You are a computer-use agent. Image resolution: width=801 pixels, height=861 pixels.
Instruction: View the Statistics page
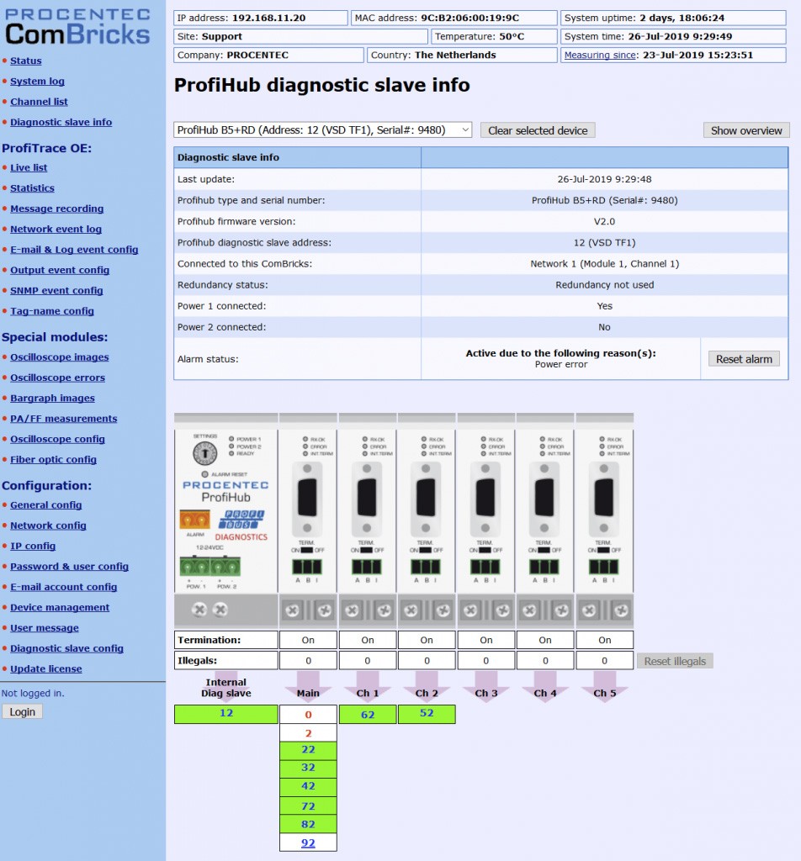pos(33,188)
